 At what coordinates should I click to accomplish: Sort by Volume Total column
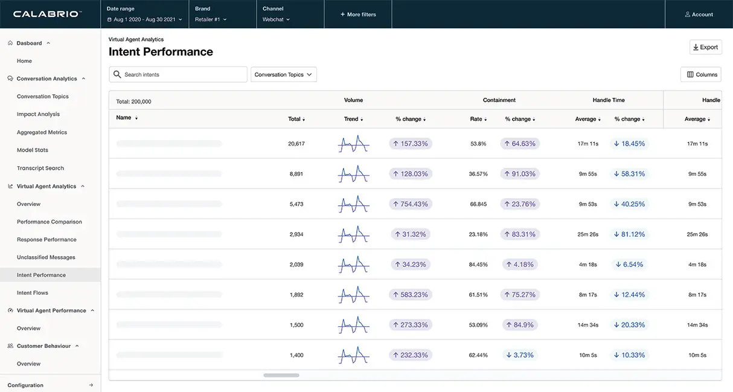(296, 119)
